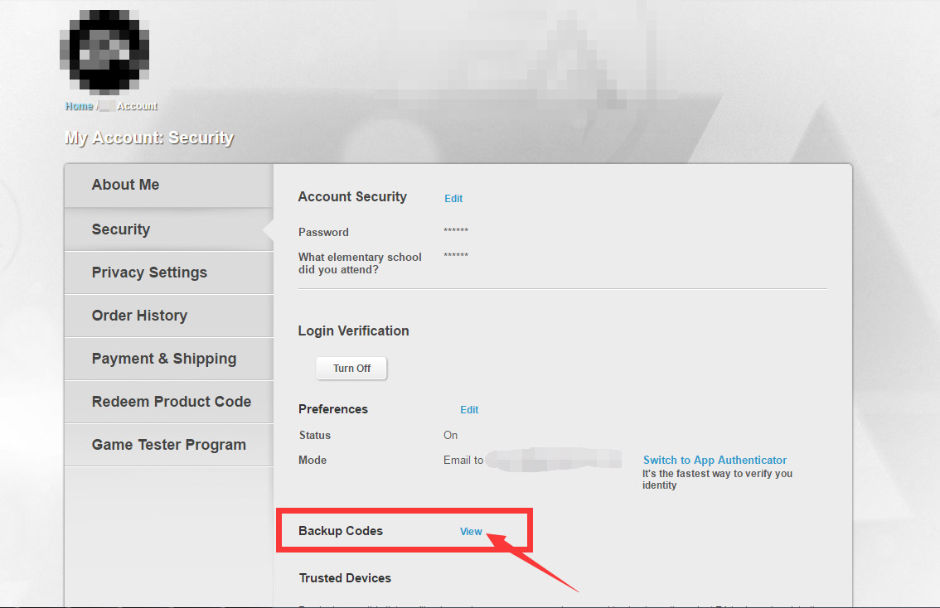940x608 pixels.
Task: View your Order History
Action: click(x=139, y=316)
